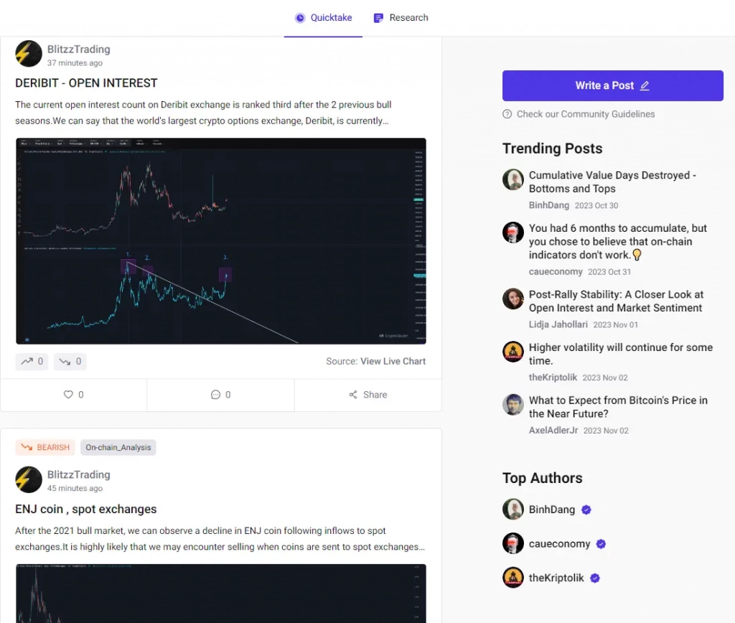Click the Share icon on Deribit post
Image resolution: width=735 pixels, height=623 pixels.
pos(353,395)
